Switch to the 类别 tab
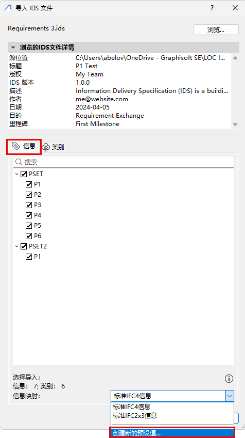The height and width of the screenshot is (438, 245). click(x=54, y=147)
